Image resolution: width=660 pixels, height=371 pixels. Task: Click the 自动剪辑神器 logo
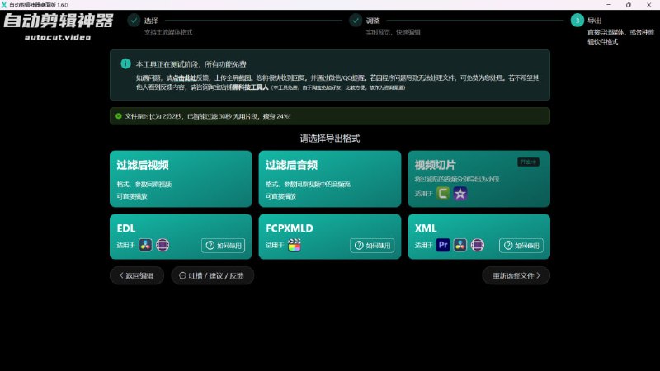pyautogui.click(x=59, y=21)
